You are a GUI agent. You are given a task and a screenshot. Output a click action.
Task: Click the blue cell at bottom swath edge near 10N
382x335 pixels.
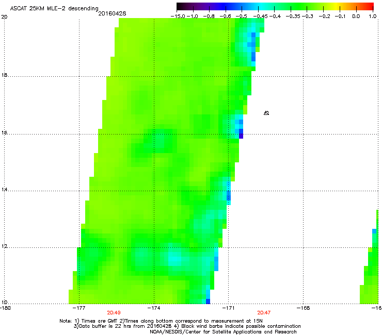click(208, 301)
